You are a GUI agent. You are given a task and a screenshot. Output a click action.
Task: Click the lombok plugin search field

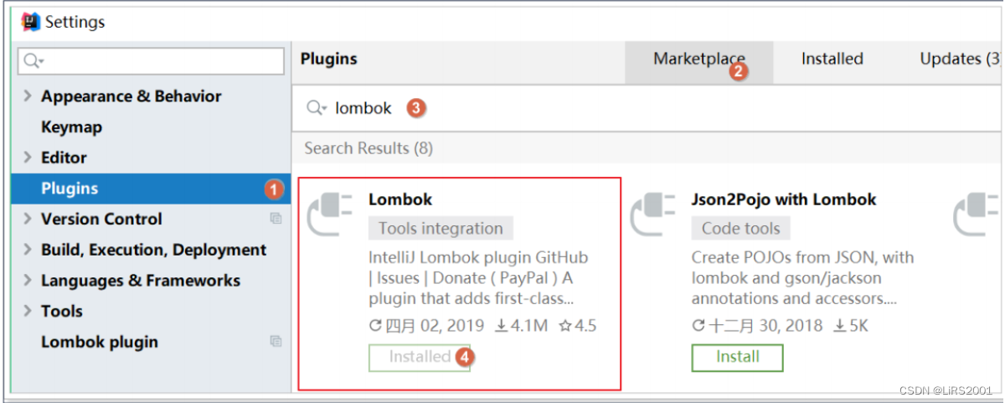[647, 108]
